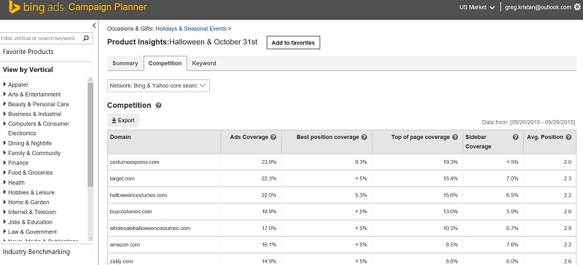Open Network Bing & Yahoo dropdown

pyautogui.click(x=158, y=85)
